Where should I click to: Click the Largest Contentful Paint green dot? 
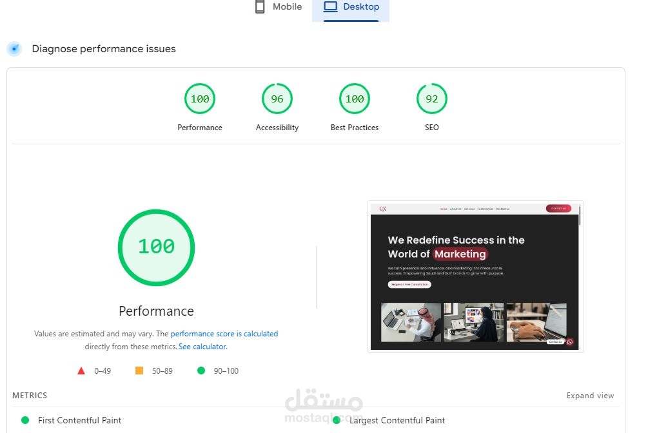337,420
